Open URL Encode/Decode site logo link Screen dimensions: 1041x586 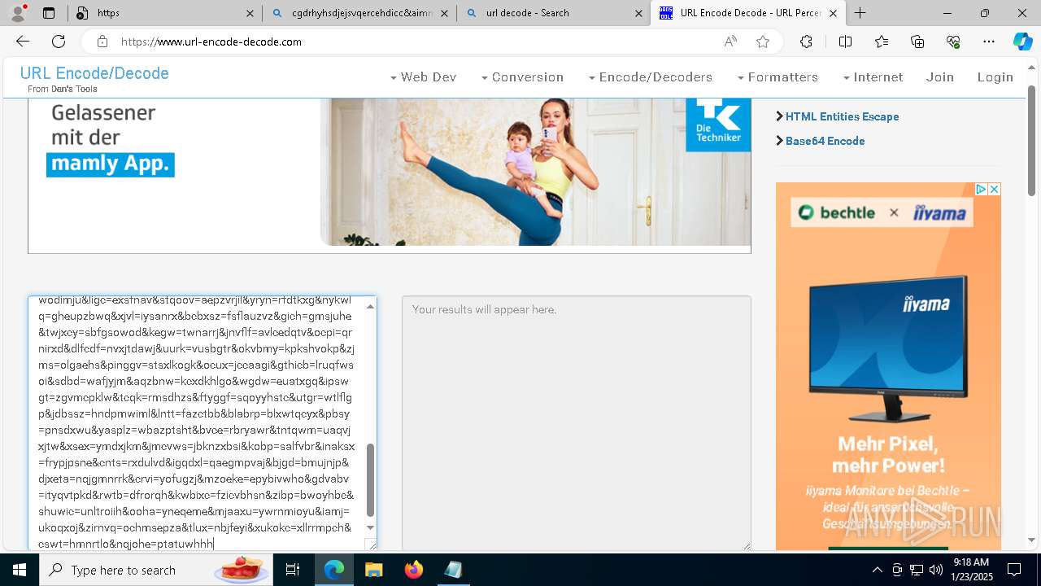94,73
